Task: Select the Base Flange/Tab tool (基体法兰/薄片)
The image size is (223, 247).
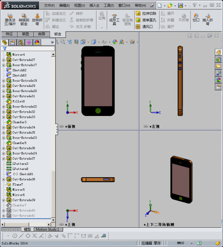Action: (x=10, y=20)
